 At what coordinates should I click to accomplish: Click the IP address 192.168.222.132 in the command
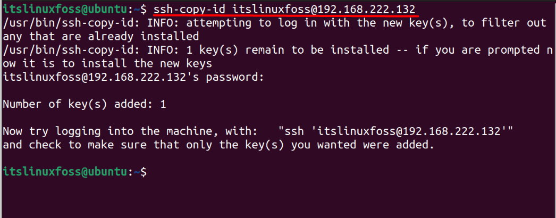click(367, 10)
